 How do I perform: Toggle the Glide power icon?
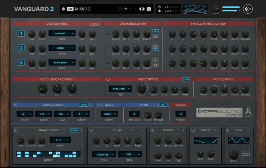coord(100,105)
